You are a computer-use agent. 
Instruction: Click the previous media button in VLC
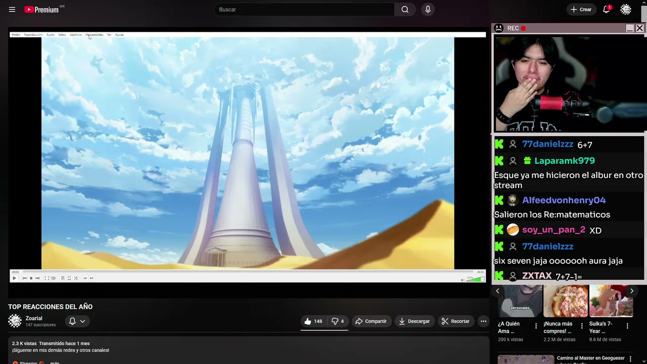pos(24,278)
